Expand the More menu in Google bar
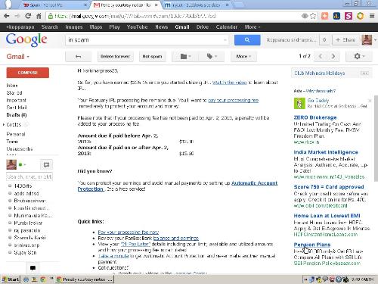 (x=253, y=27)
